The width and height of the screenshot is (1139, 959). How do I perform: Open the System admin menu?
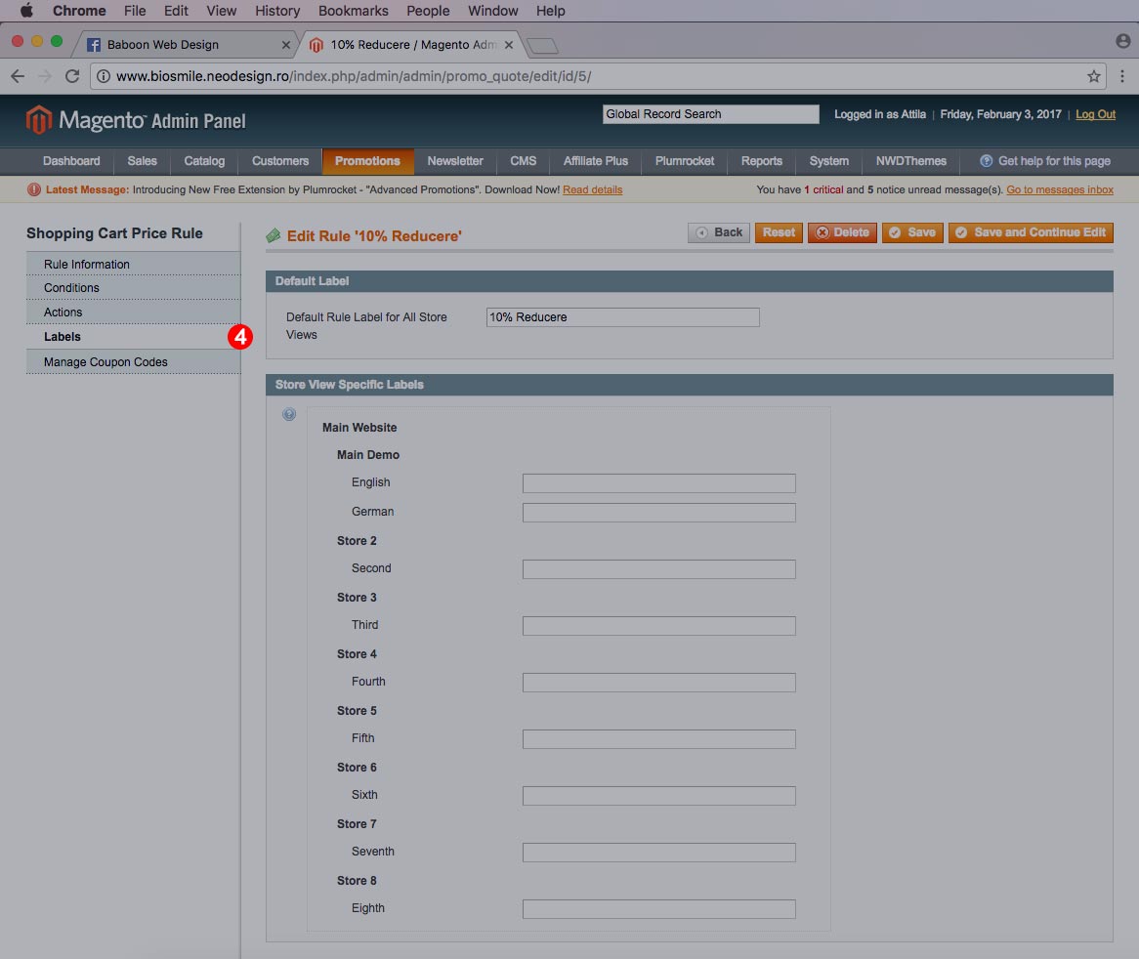click(x=828, y=161)
